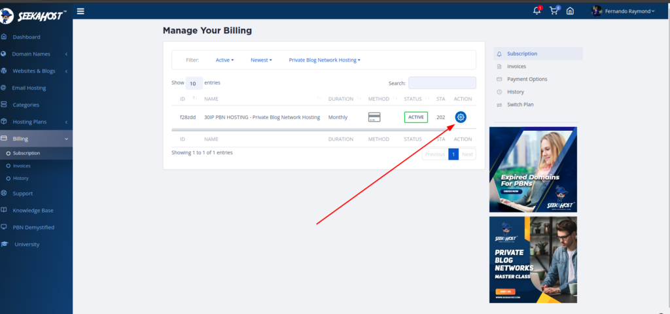Click the Switch Plan link
Viewport: 670px width, 314px height.
pos(520,105)
